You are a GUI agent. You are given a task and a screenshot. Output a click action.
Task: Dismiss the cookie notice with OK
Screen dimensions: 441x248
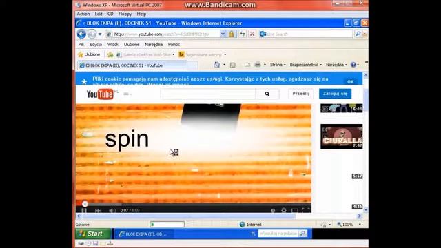(x=350, y=81)
